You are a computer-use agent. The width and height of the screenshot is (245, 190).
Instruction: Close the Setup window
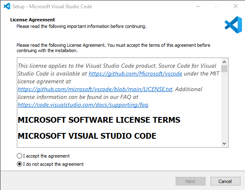[x=236, y=7]
